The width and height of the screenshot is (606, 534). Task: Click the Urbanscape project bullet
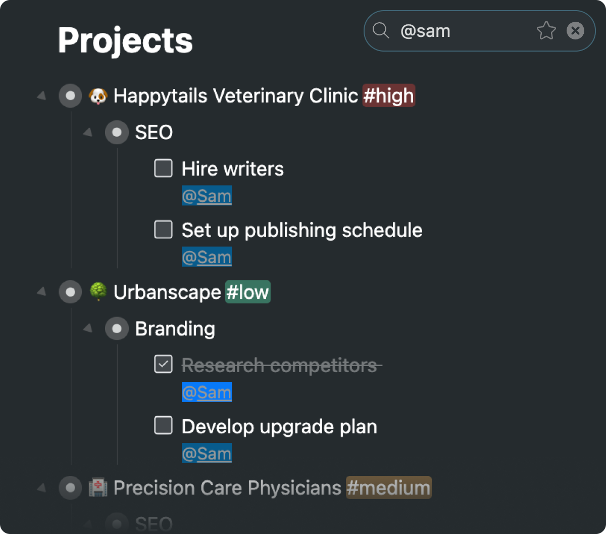click(70, 292)
